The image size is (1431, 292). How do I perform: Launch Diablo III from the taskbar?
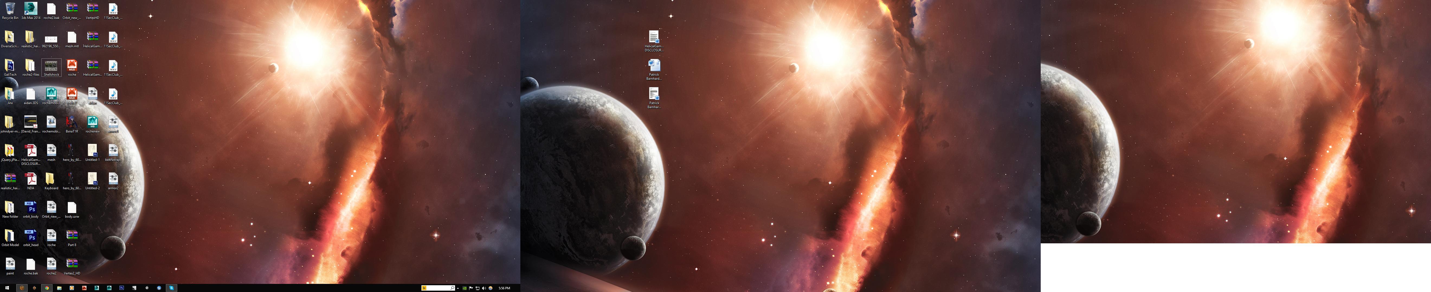click(34, 288)
